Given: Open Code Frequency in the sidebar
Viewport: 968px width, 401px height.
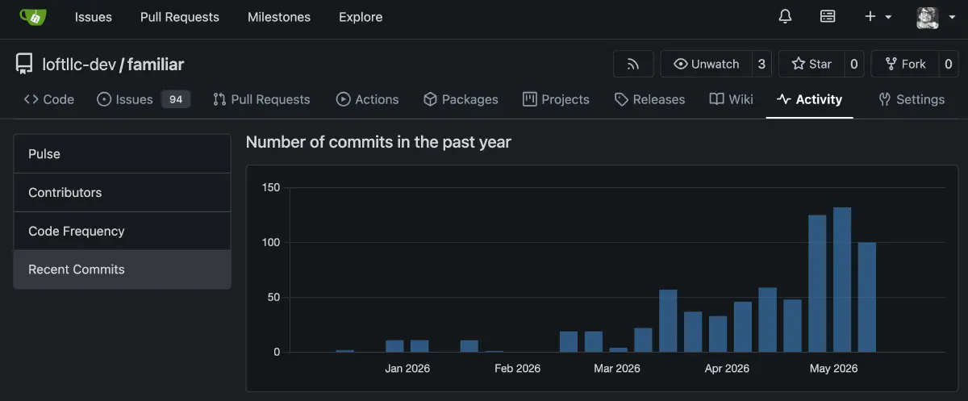Looking at the screenshot, I should click(123, 231).
